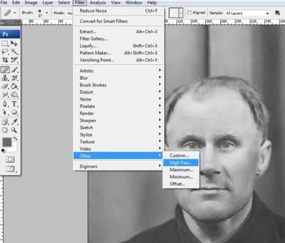This screenshot has height=243, width=285.
Task: Choose High Pass from Other submenu
Action: tap(181, 163)
